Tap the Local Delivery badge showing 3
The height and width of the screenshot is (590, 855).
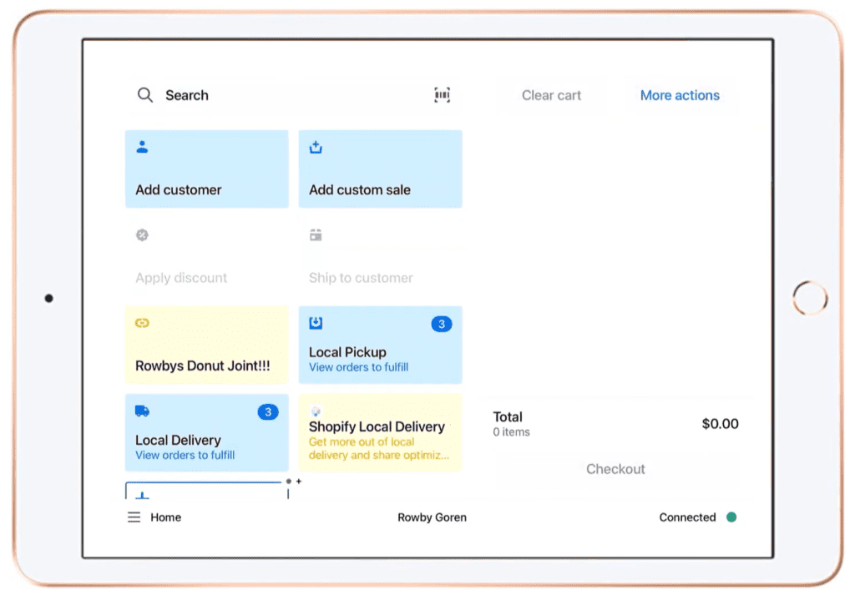pyautogui.click(x=267, y=411)
